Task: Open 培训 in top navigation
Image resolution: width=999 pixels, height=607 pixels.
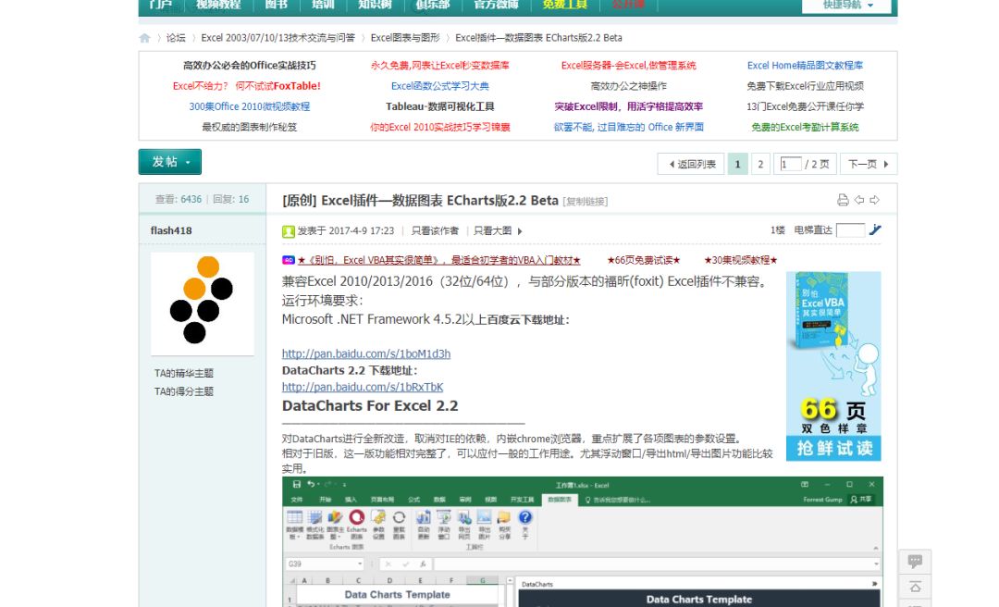Action: [323, 6]
